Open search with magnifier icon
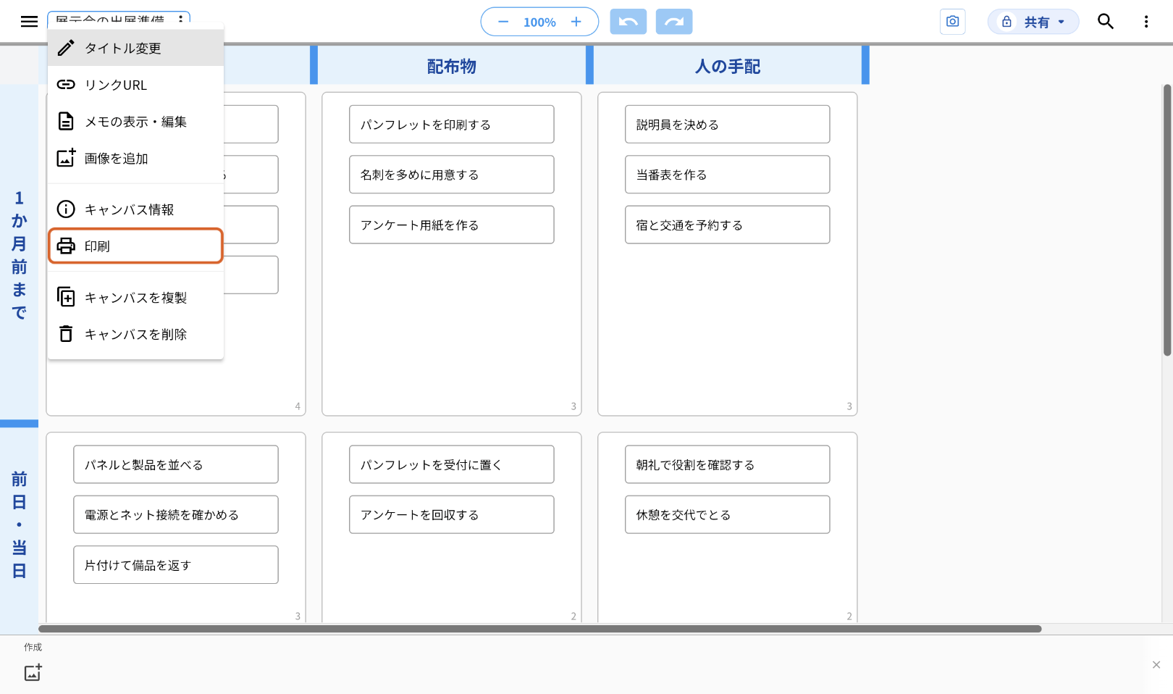The image size is (1173, 694). click(1106, 22)
